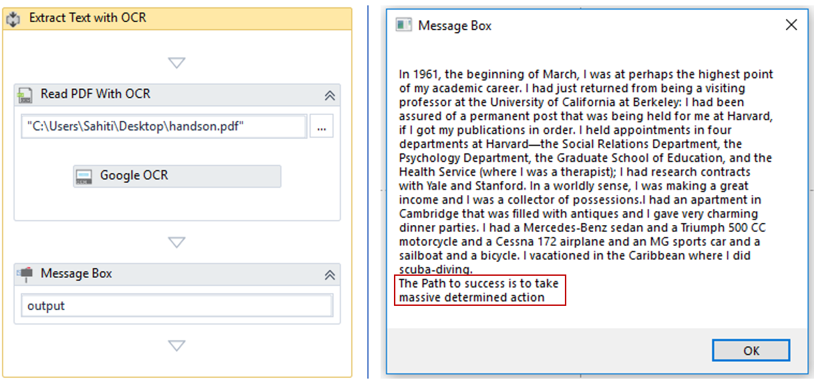Click the drop arrow between PDF and Message Box activities
Image resolution: width=814 pixels, height=384 pixels.
[x=176, y=242]
